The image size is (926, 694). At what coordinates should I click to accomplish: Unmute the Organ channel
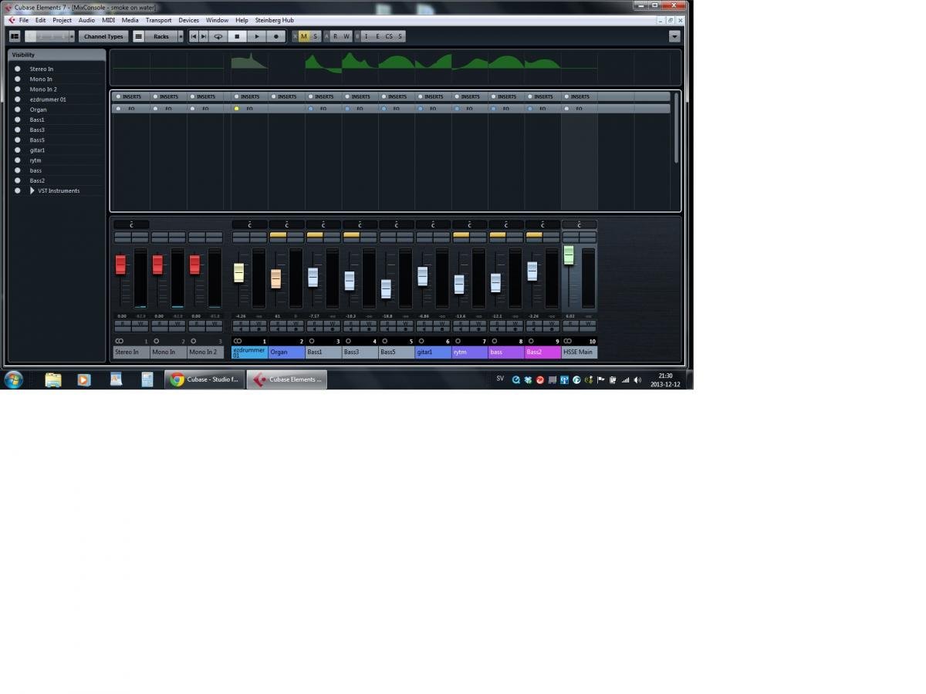coord(278,234)
